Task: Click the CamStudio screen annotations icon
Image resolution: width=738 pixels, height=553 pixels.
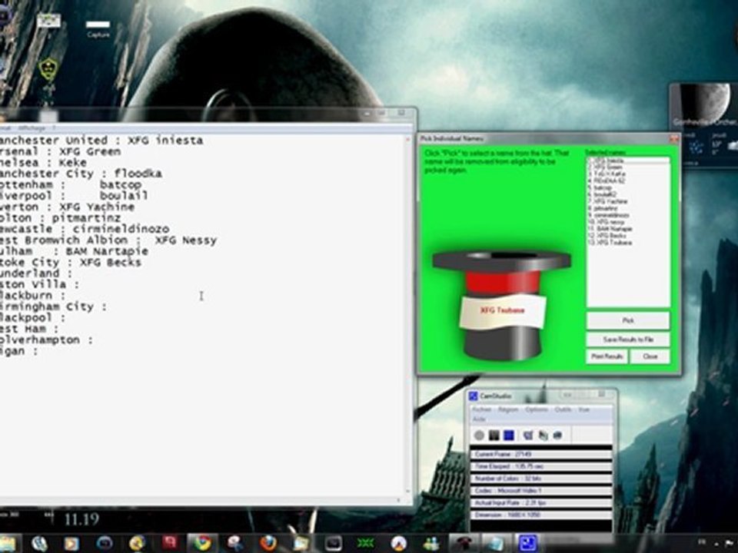Action: pyautogui.click(x=528, y=435)
